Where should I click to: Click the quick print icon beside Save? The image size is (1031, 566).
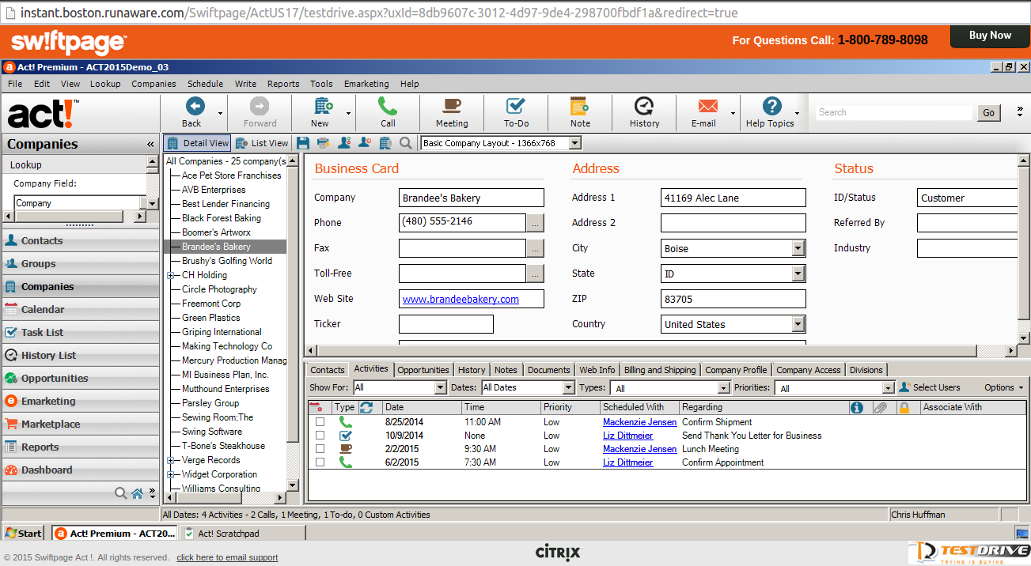[x=323, y=143]
